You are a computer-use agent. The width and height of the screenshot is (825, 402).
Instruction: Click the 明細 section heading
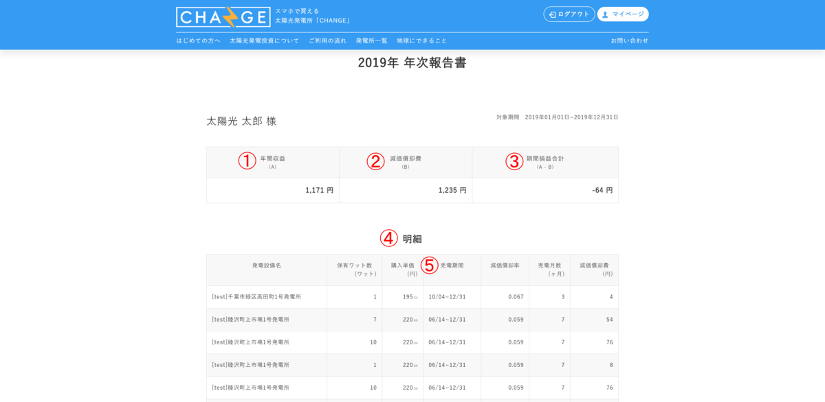pyautogui.click(x=412, y=239)
